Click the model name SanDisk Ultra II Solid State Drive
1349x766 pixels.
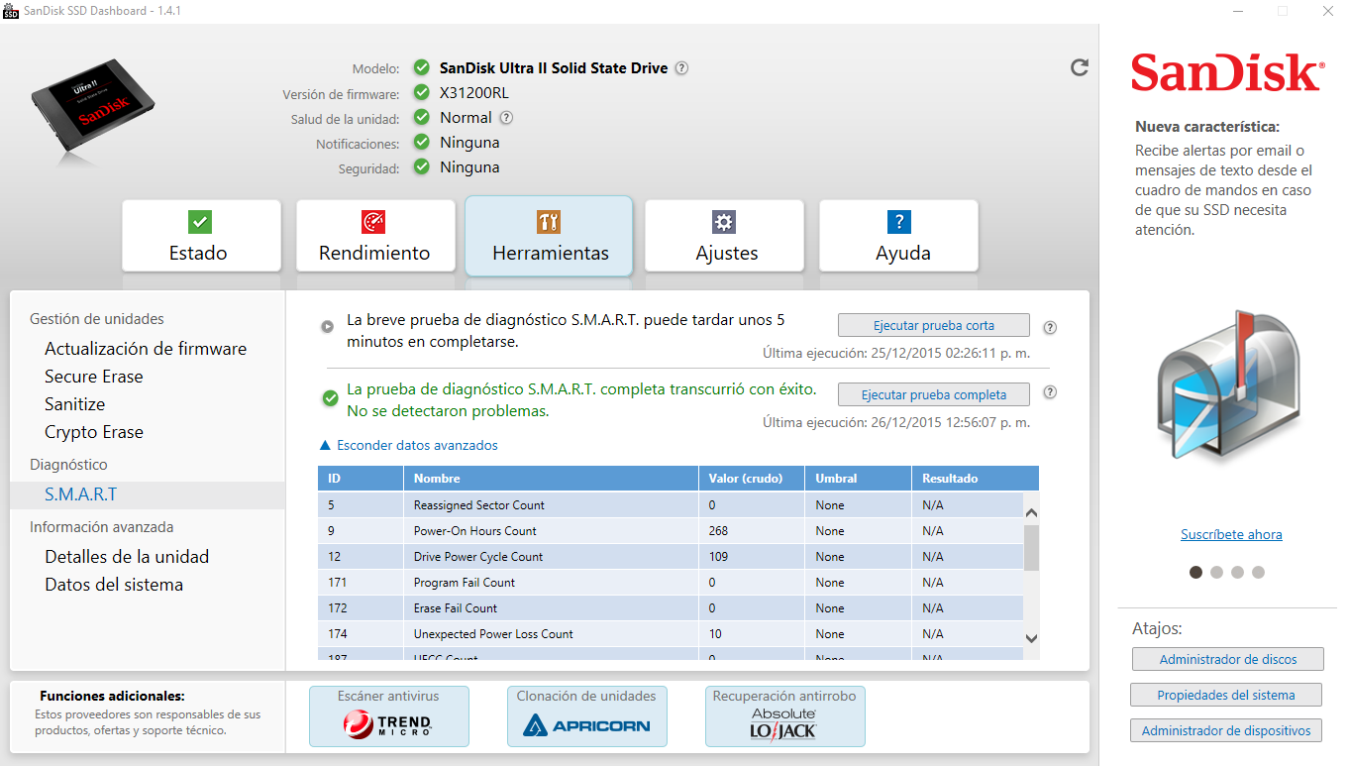point(554,68)
